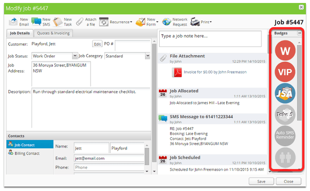Click the Attach a file paperclip icon
Screen dimensions: 310x191
coord(80,22)
